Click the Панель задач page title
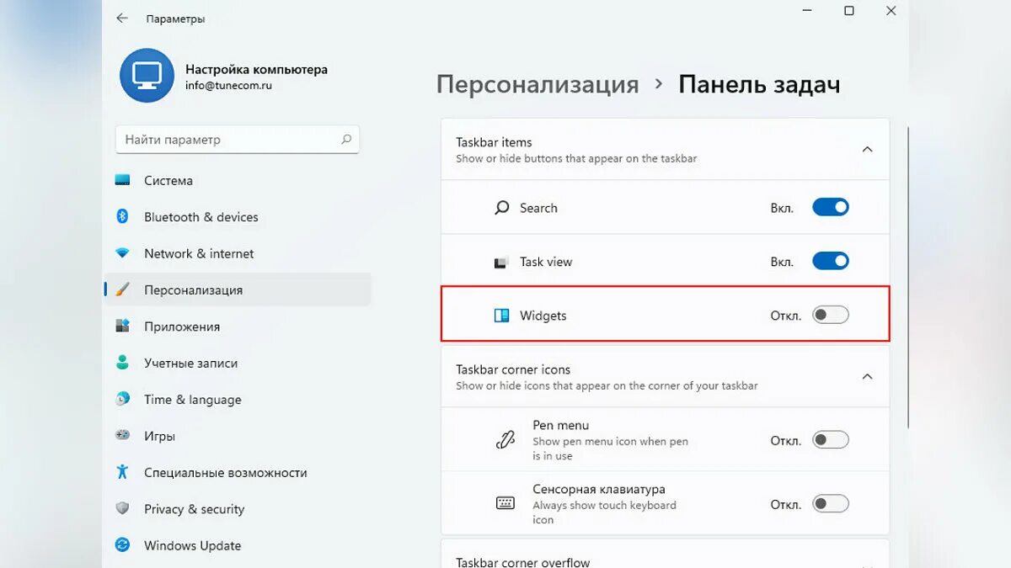1011x568 pixels. click(759, 84)
